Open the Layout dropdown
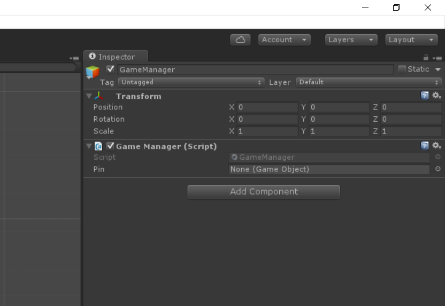 click(x=411, y=40)
